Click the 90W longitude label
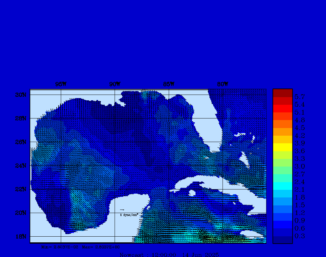The height and width of the screenshot is (257, 326). (x=115, y=84)
